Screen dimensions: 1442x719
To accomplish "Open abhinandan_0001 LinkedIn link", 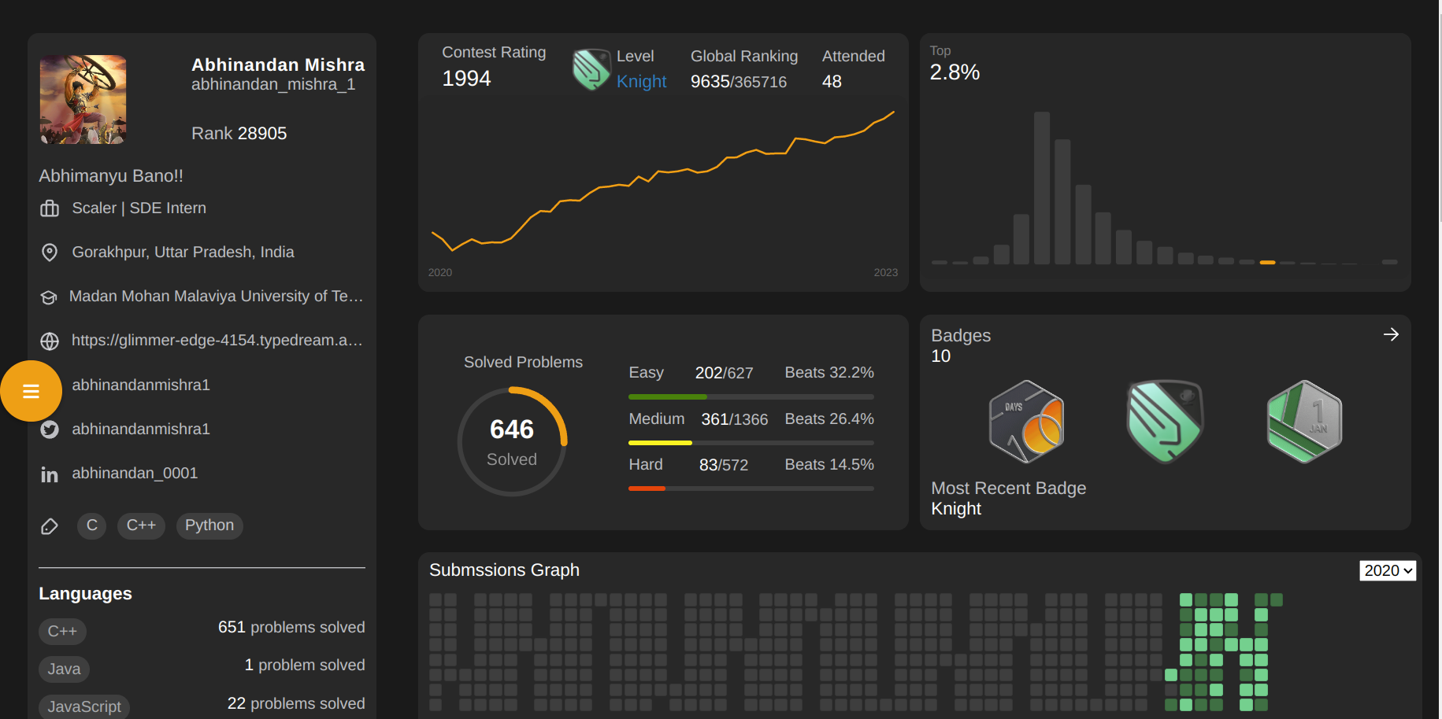I will 135,474.
